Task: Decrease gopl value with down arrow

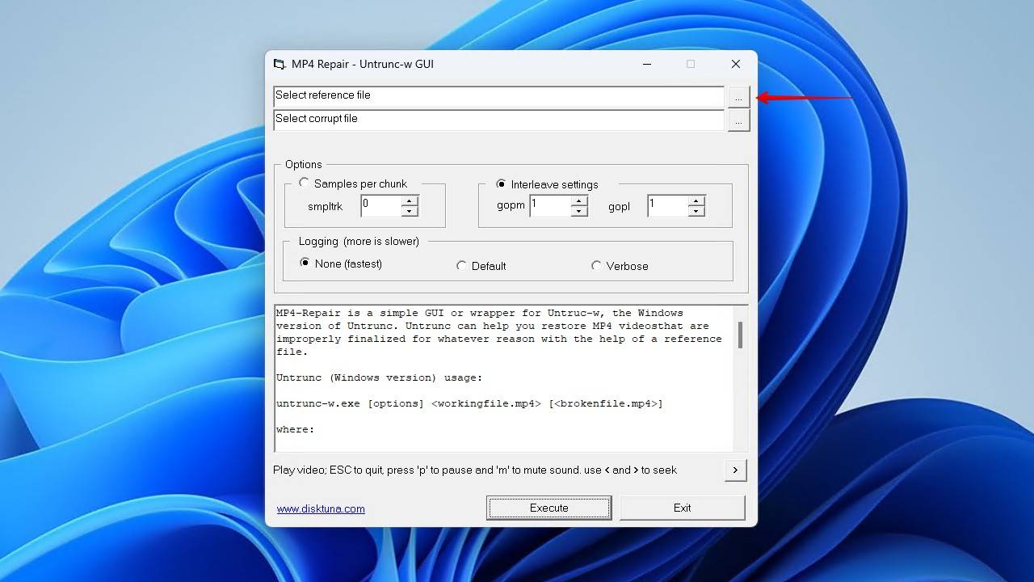Action: tap(696, 211)
